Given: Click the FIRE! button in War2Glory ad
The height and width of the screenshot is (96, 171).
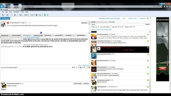Looking at the screenshot, I should tap(163, 68).
